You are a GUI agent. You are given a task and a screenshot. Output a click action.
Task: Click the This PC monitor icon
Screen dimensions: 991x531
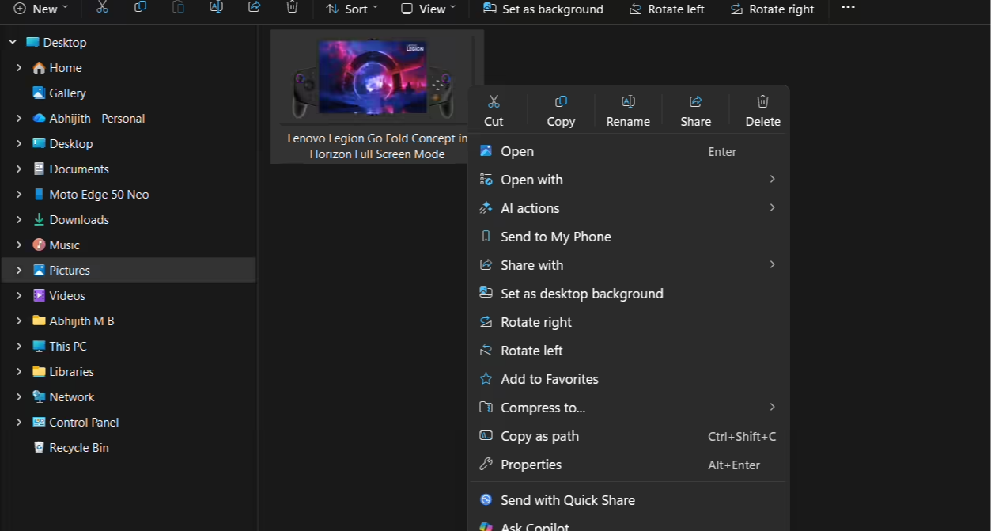[39, 346]
